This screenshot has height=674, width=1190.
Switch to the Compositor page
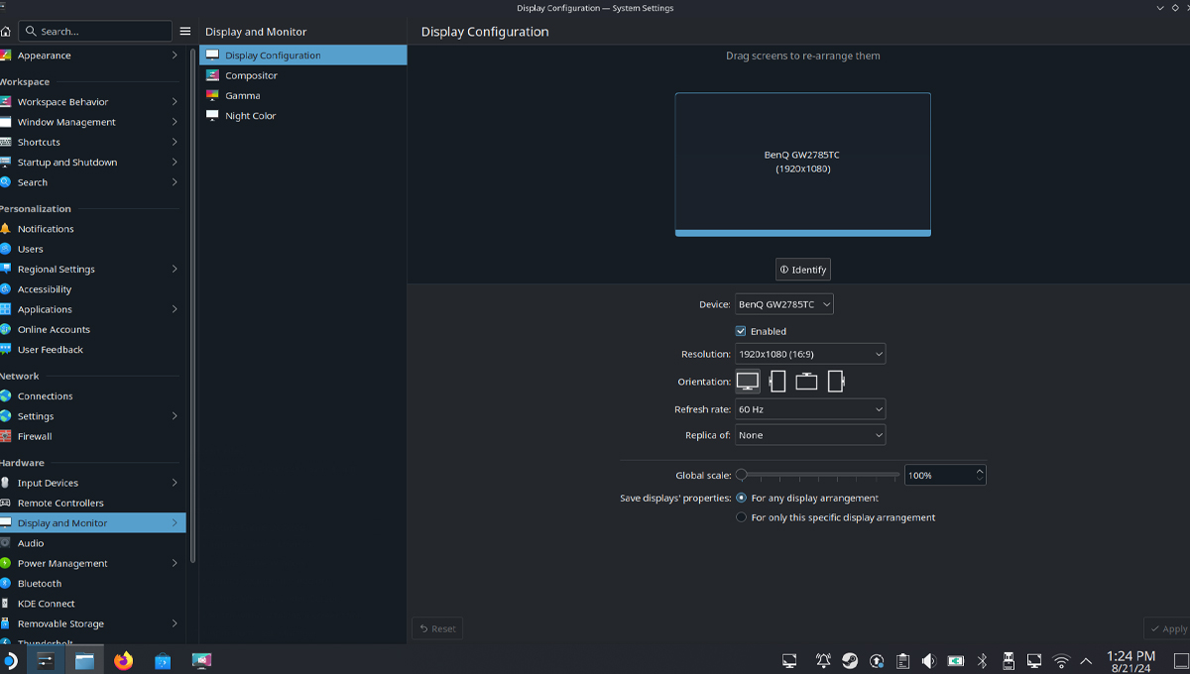[251, 75]
